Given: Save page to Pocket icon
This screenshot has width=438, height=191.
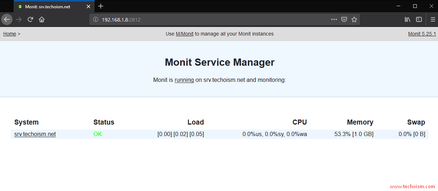Looking at the screenshot, I should click(344, 19).
